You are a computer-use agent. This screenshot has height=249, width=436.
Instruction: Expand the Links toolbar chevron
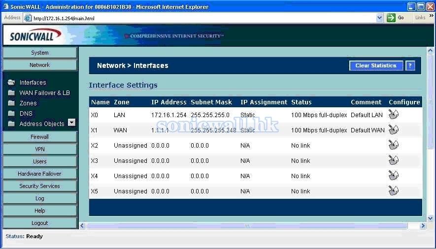click(431, 16)
